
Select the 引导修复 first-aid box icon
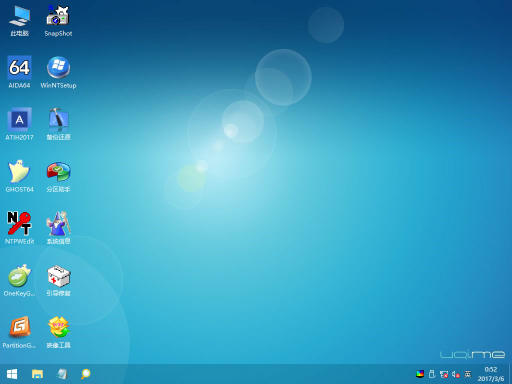(58, 280)
